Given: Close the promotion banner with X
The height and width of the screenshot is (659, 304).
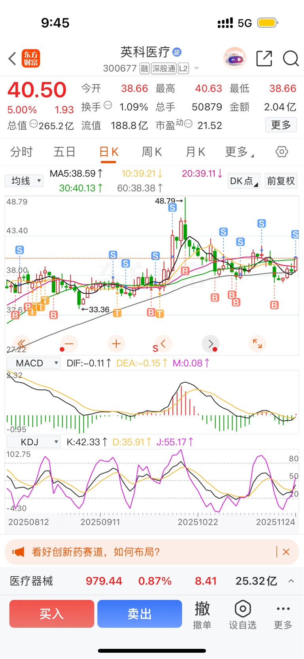Looking at the screenshot, I should click(286, 552).
